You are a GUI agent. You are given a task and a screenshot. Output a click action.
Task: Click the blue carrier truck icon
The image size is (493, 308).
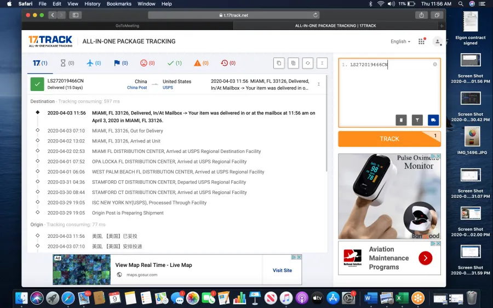pos(433,120)
